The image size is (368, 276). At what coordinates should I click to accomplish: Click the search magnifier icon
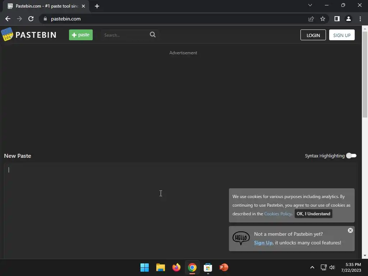click(153, 35)
